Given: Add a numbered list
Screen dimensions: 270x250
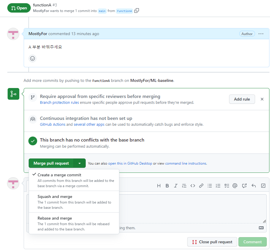Looking at the screenshot, I should pos(218,186).
